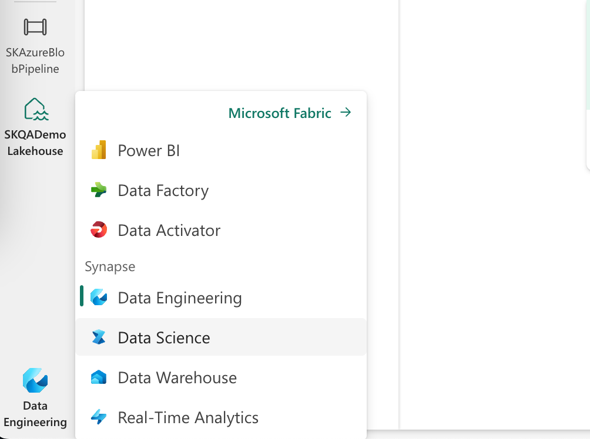This screenshot has width=590, height=439.
Task: Click the Power BI icon
Action: pyautogui.click(x=99, y=150)
